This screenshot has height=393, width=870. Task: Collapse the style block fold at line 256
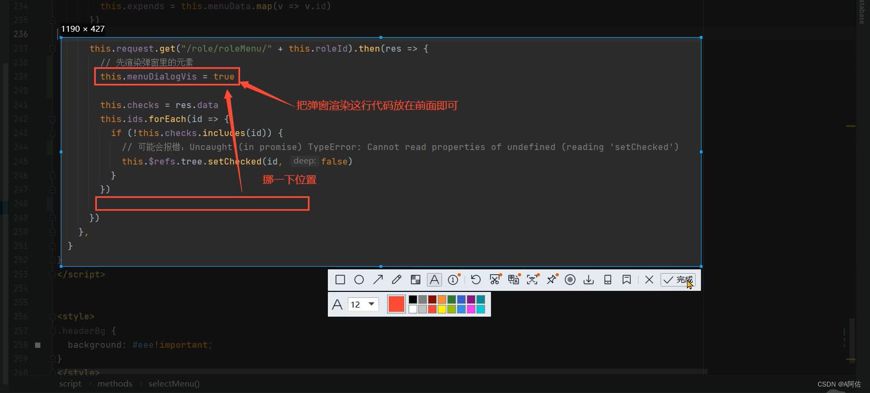click(53, 317)
